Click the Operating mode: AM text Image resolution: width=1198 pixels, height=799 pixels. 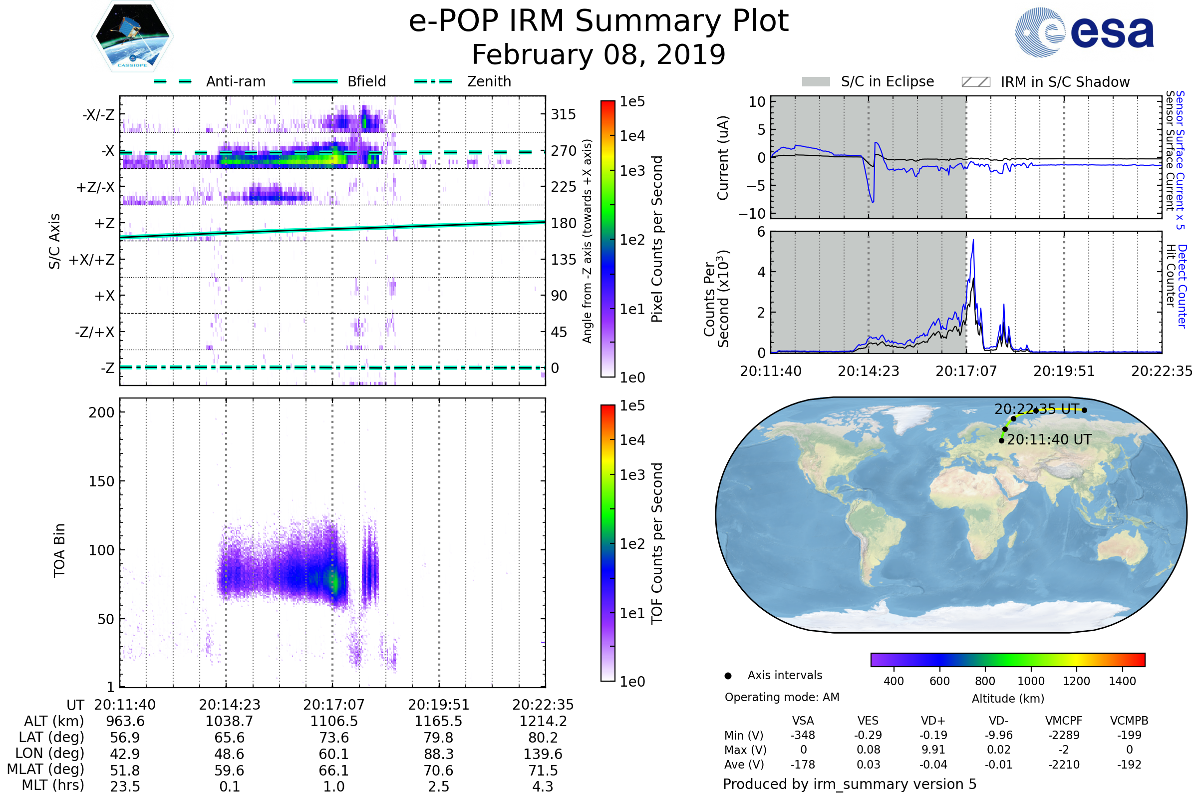click(782, 697)
